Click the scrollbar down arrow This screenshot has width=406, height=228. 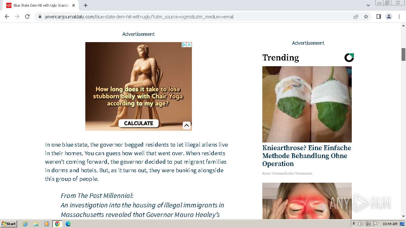(x=403, y=216)
